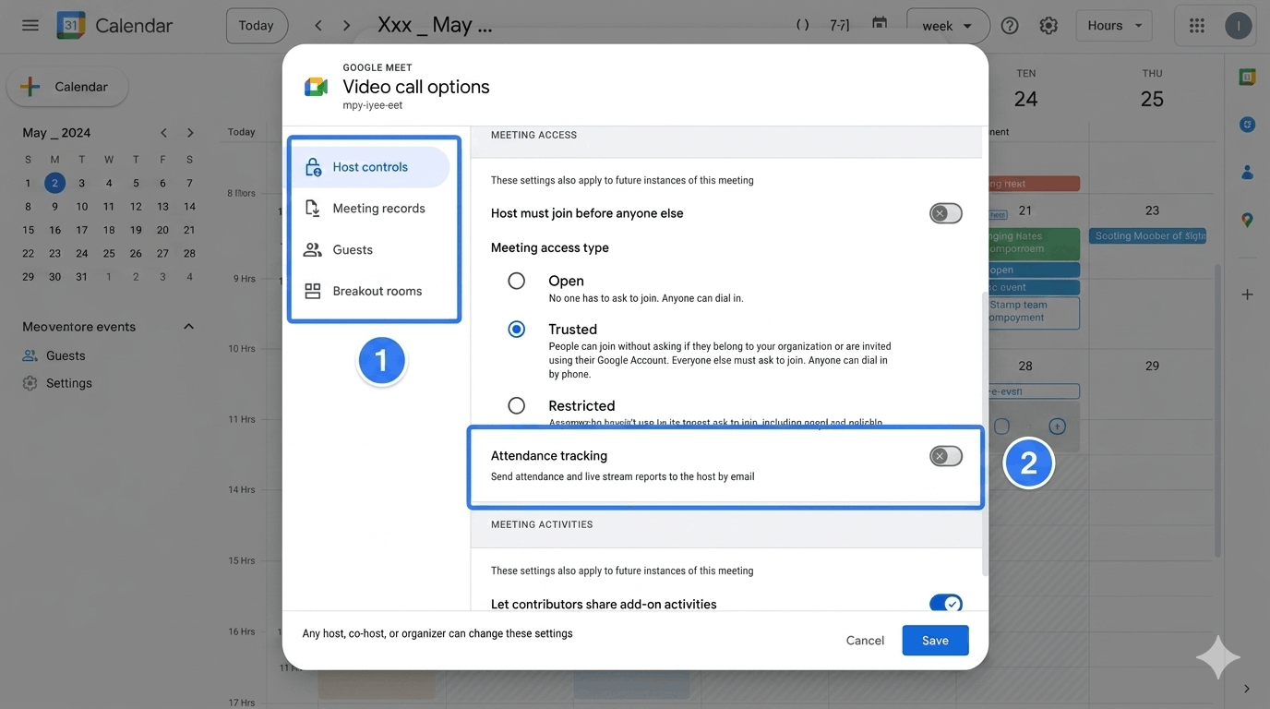Click the Settings gear under Meoventore events

(x=30, y=383)
